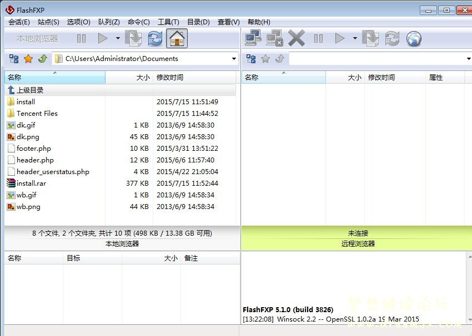Viewport: 472px width, 336px height.
Task: Sort local files by the 修改时间 column header
Action: (x=195, y=77)
